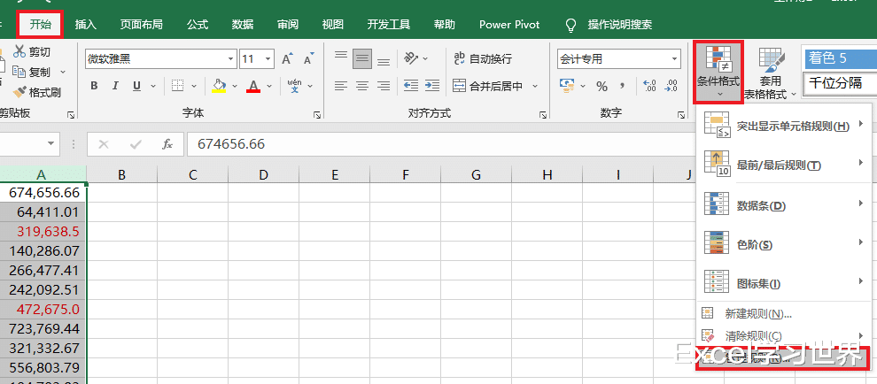Apply percent style (%)

[x=601, y=86]
